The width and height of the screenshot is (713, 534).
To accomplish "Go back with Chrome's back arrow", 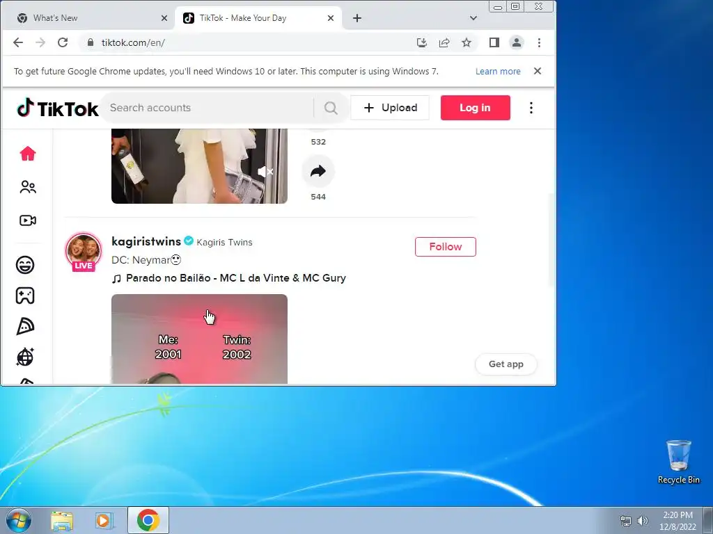I will coord(17,42).
